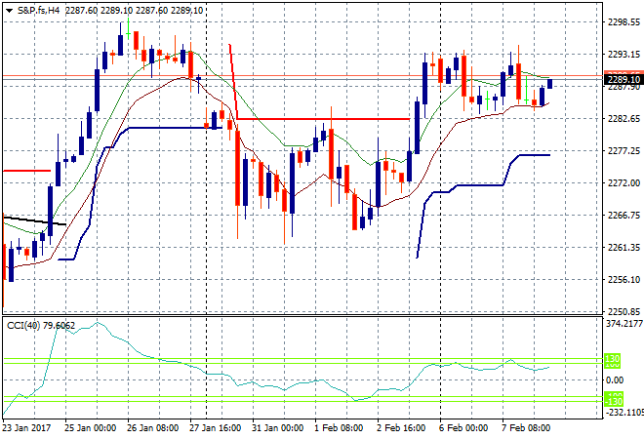The width and height of the screenshot is (644, 439).
Task: Click the 2266.75 price axis label
Action: click(624, 216)
